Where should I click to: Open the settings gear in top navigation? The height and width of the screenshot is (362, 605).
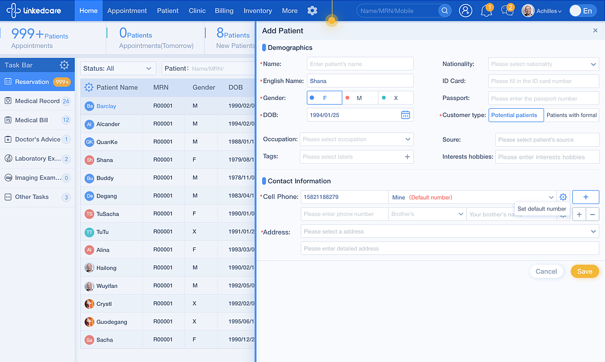(x=312, y=11)
